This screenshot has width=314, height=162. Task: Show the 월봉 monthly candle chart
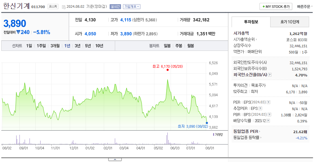click(x=190, y=46)
